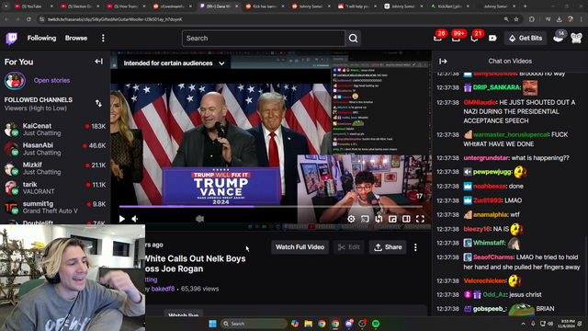Change followed channels sort order
The width and height of the screenshot is (588, 331).
[x=98, y=104]
